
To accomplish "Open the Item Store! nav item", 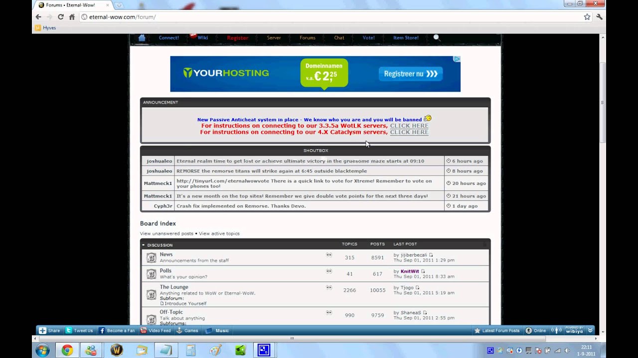I will pyautogui.click(x=406, y=38).
